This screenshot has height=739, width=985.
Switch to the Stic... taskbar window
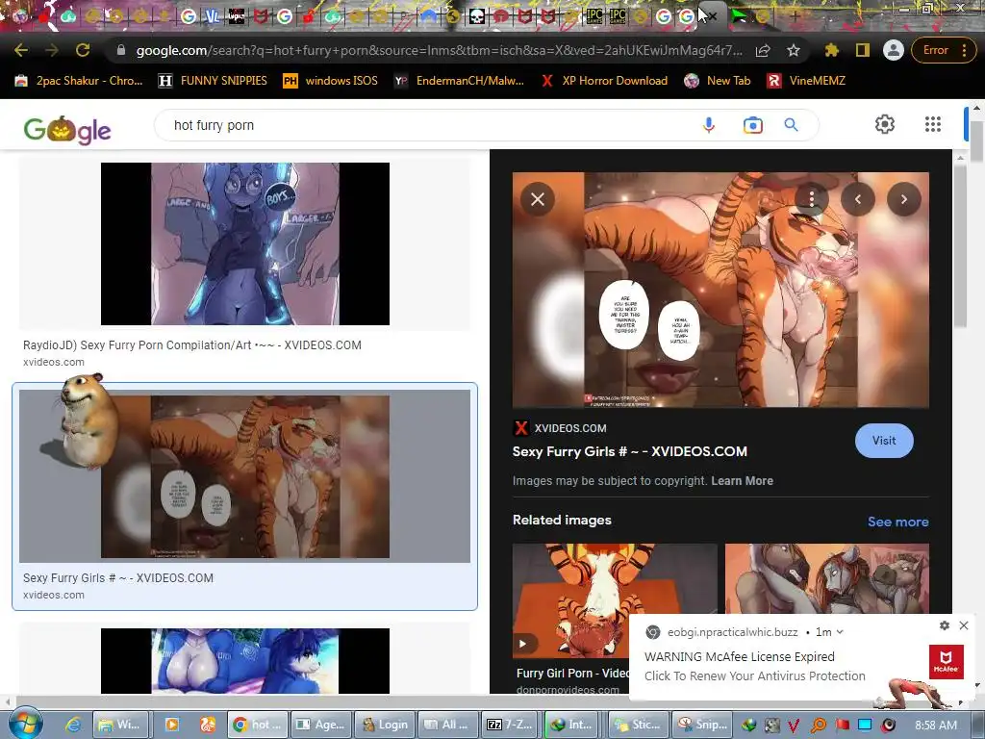[637, 725]
